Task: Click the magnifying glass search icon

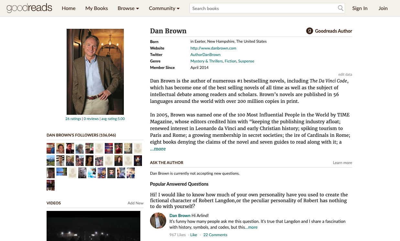Action: 341,8
